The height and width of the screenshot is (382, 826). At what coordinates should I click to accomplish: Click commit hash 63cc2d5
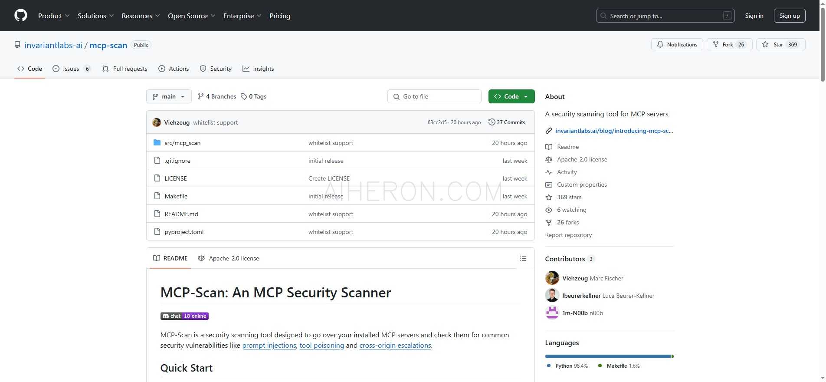(x=437, y=122)
